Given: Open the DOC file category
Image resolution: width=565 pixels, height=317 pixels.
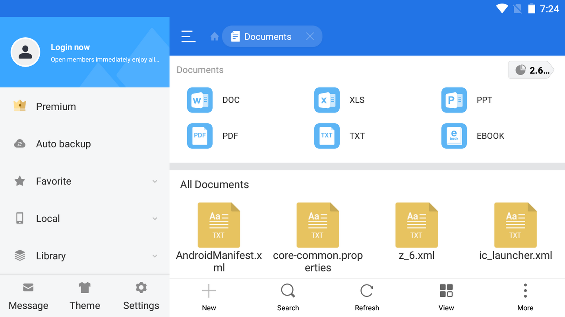Looking at the screenshot, I should 200,100.
